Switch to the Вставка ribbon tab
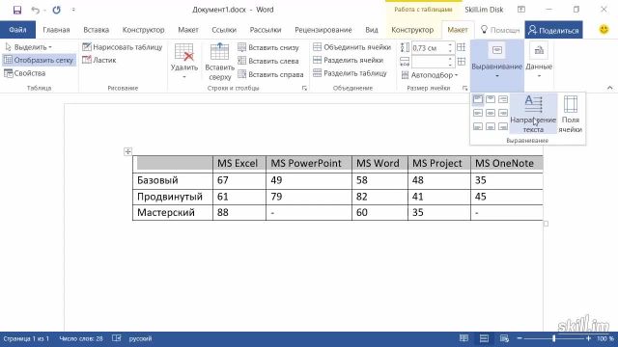 [x=97, y=30]
